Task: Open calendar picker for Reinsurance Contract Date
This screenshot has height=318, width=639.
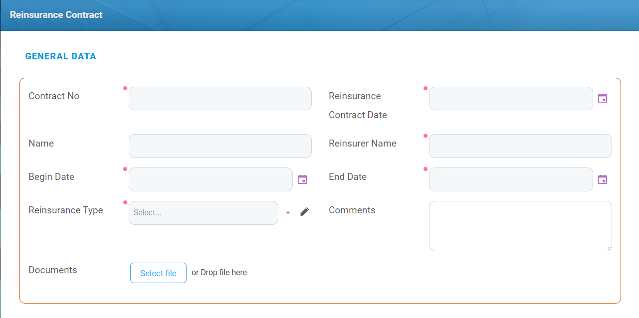Action: 603,98
